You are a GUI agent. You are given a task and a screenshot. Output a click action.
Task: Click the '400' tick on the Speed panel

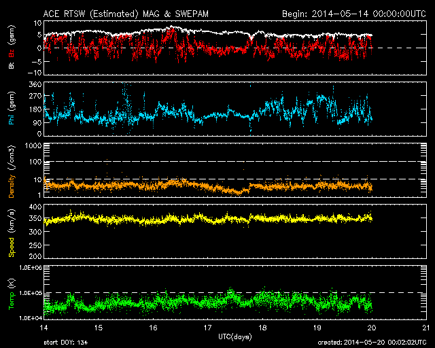coord(35,207)
